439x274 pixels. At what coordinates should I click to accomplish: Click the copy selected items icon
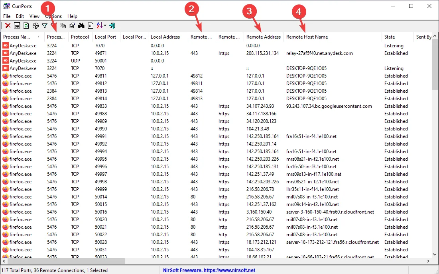[x=63, y=26]
